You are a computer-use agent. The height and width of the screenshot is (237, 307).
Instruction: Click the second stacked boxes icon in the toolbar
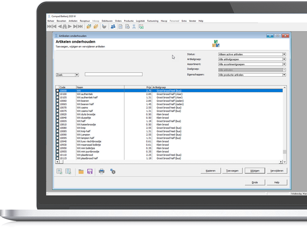[96, 27]
